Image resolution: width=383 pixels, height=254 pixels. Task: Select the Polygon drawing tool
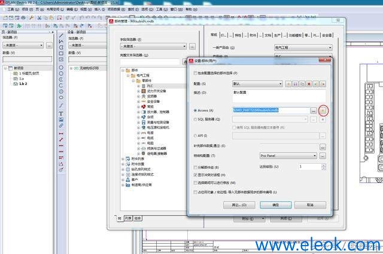pos(61,47)
